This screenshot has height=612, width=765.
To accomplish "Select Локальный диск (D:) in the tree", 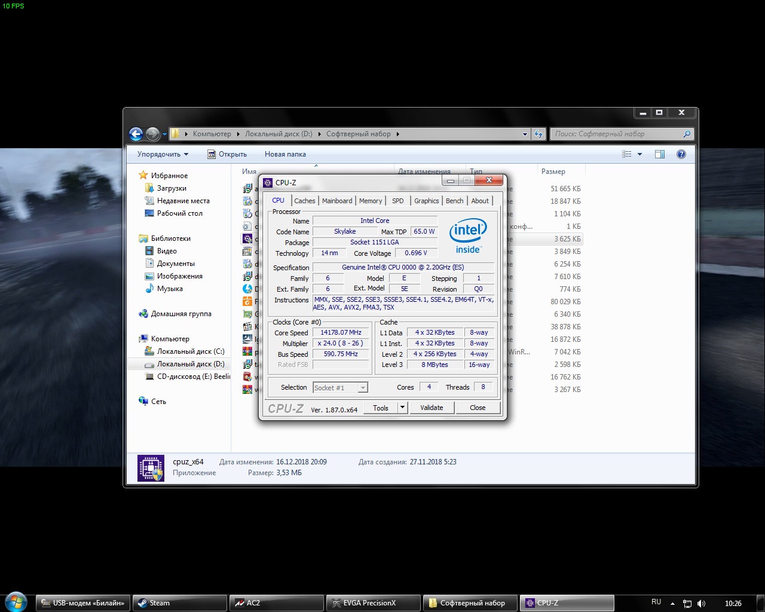I will (191, 364).
